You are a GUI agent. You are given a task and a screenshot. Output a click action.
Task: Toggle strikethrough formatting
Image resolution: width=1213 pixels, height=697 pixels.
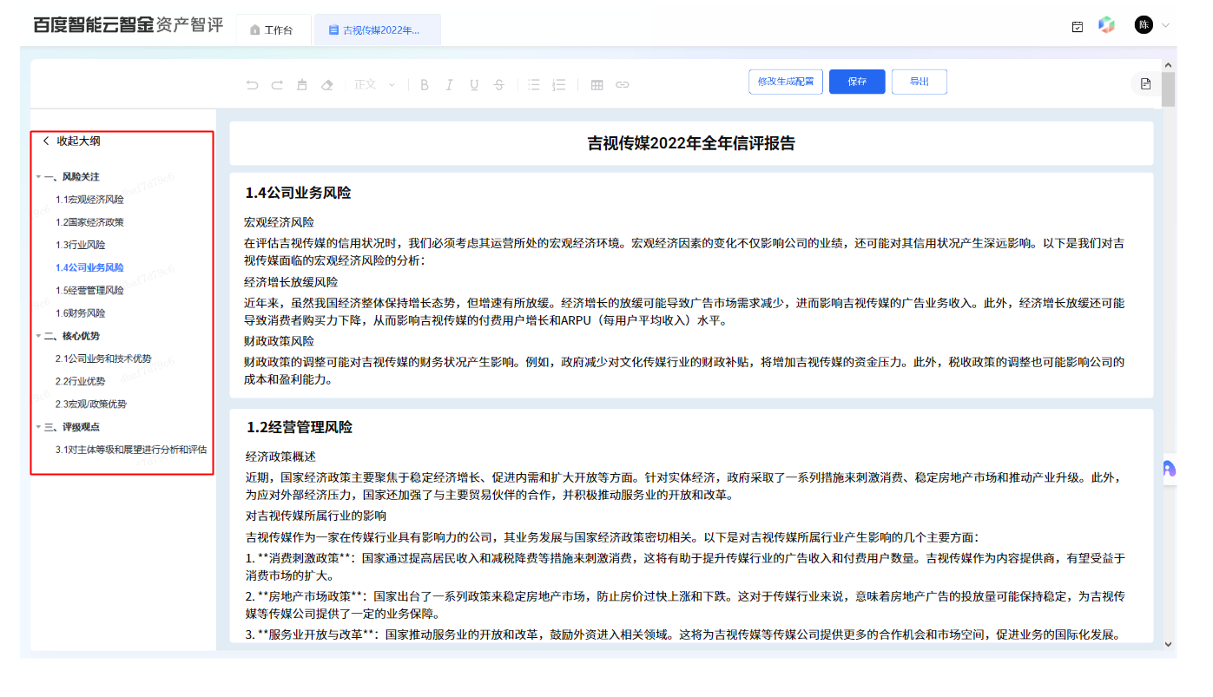tap(499, 84)
